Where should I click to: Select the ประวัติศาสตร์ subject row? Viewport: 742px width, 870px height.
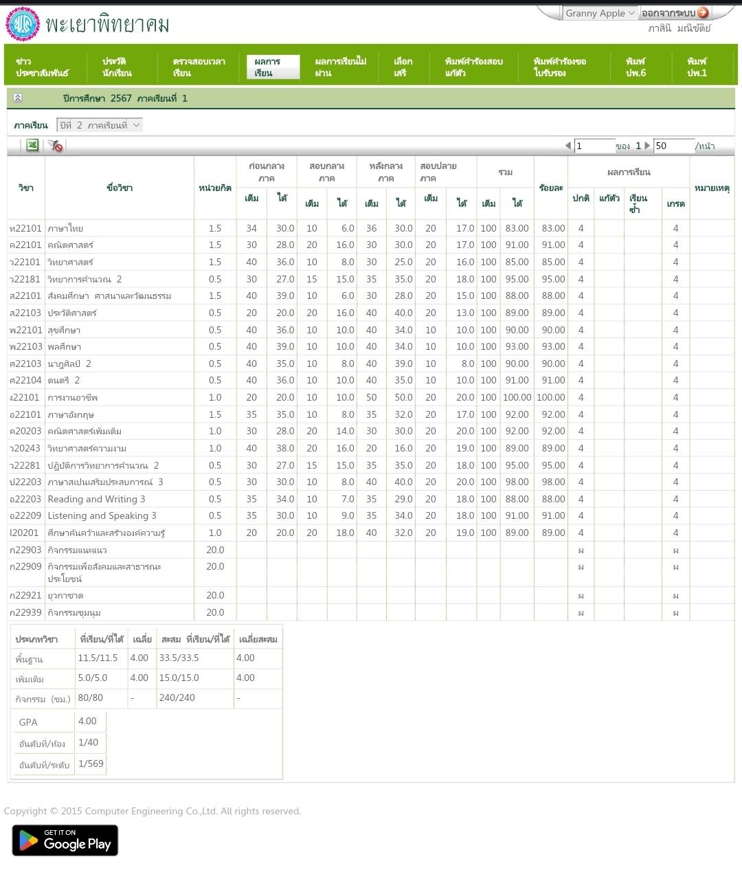pyautogui.click(x=371, y=313)
